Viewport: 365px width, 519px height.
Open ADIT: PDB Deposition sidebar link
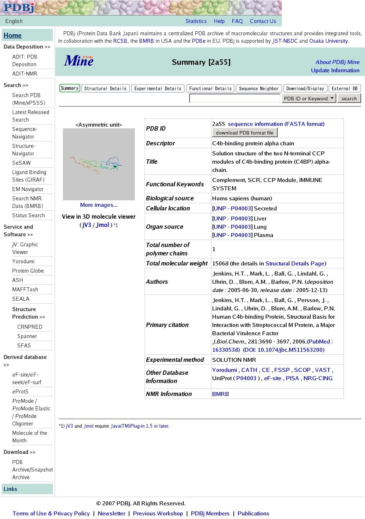(25, 60)
